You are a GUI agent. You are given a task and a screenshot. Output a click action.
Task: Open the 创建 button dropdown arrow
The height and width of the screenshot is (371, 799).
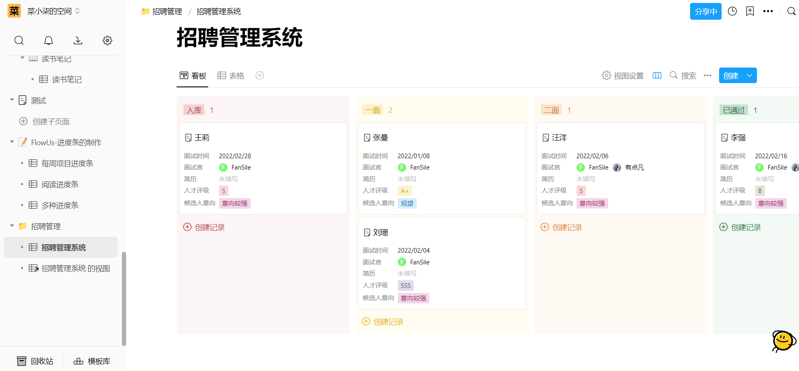tap(749, 76)
